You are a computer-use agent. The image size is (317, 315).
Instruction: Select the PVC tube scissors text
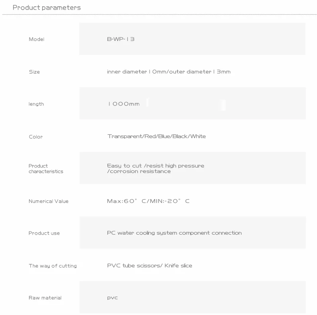[x=150, y=265]
